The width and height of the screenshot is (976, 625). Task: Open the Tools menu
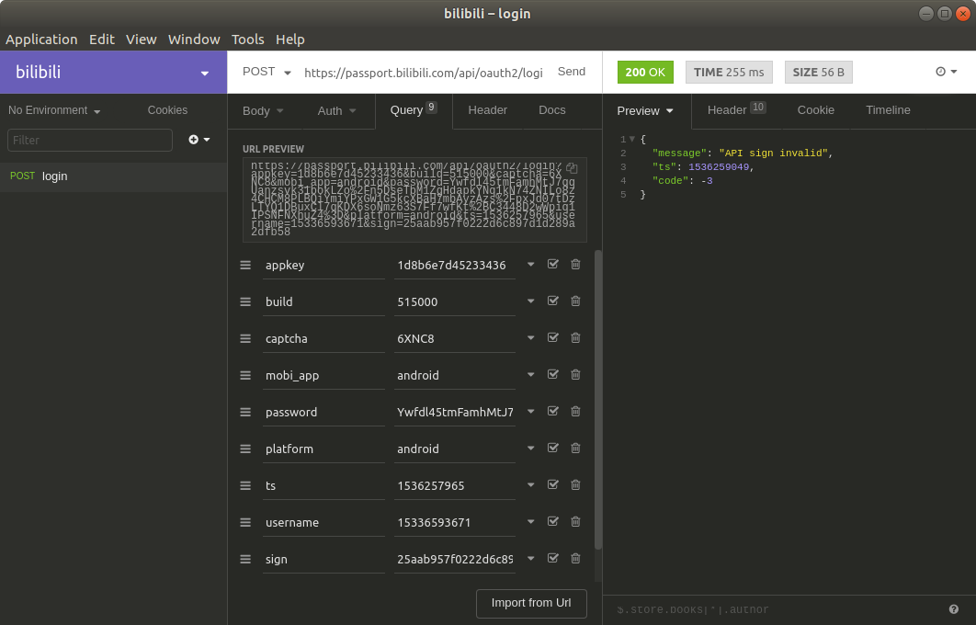pos(248,40)
